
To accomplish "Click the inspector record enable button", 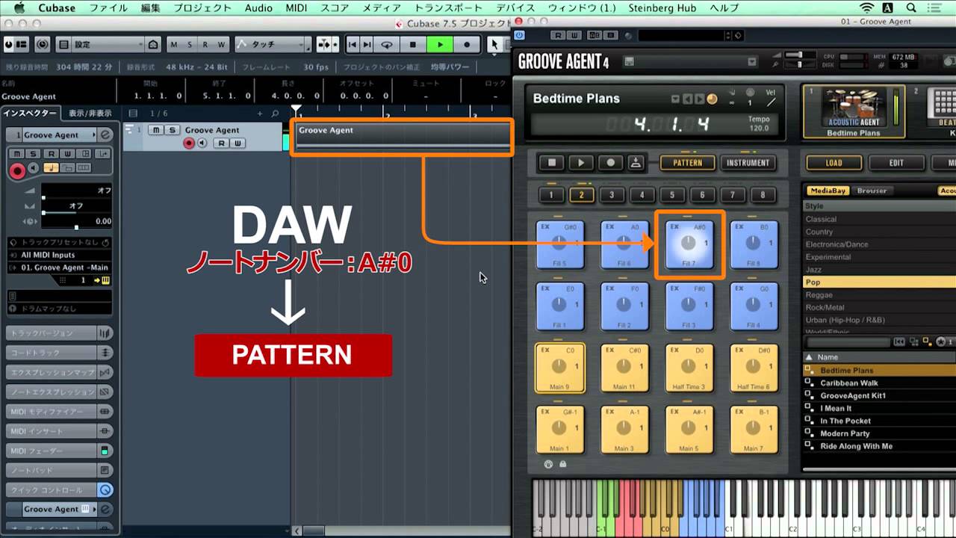I will (16, 170).
